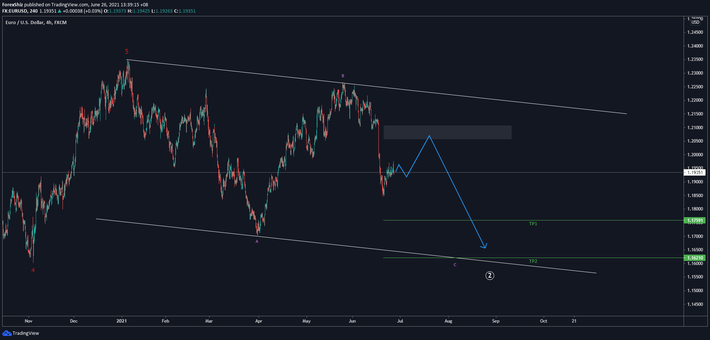Select the gray resistance zone rectangle
Screen dimensions: 710x340
[x=447, y=133]
